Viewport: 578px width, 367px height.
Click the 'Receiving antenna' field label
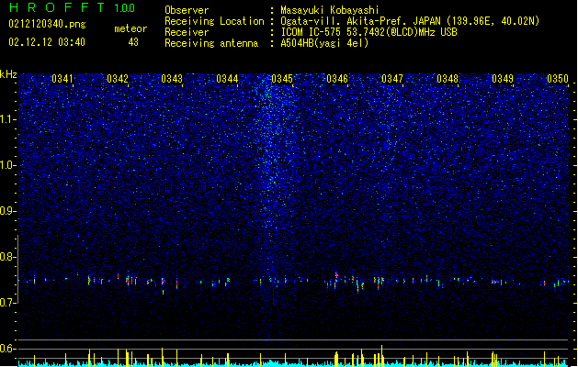[x=211, y=43]
